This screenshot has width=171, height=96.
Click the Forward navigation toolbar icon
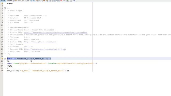23,1
